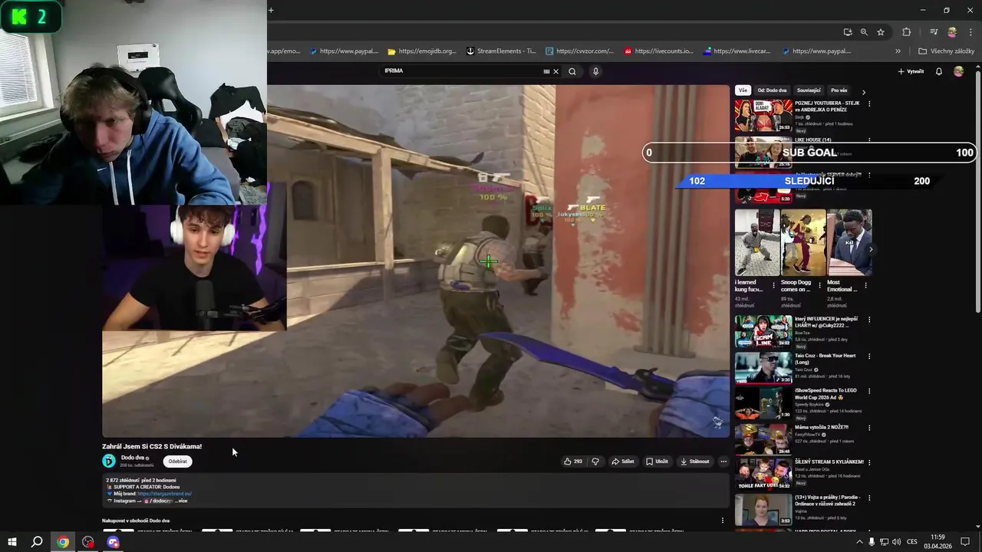The image size is (982, 552).
Task: Open the livecounts.io bookmark
Action: click(659, 51)
